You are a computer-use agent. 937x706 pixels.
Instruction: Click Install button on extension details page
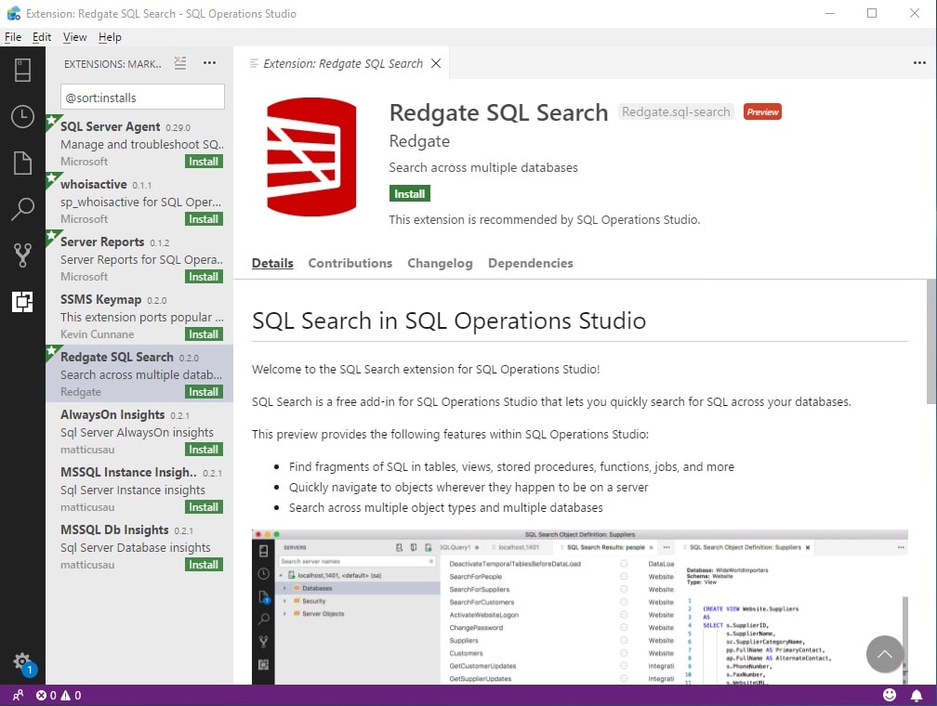point(409,194)
